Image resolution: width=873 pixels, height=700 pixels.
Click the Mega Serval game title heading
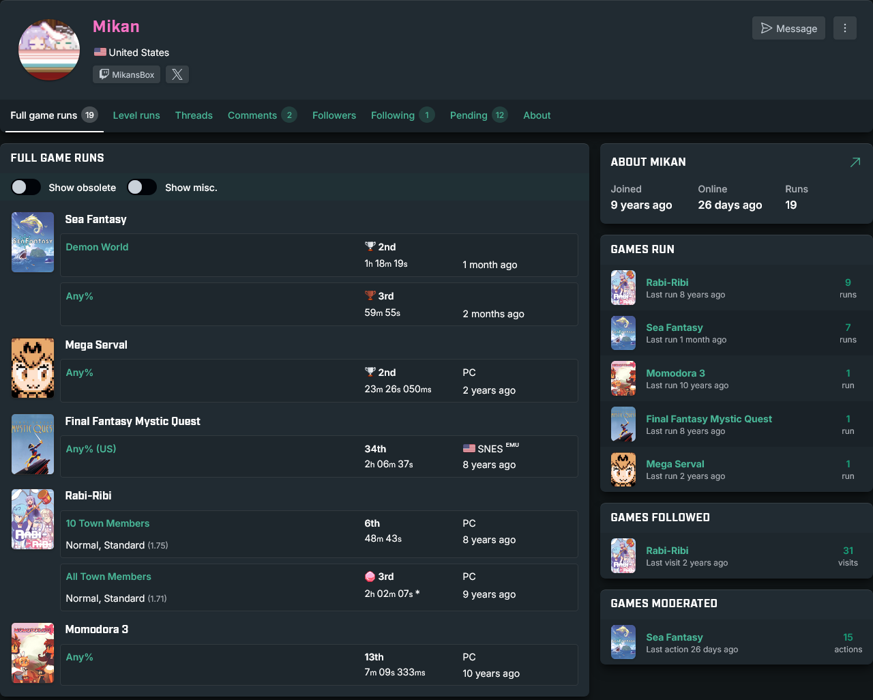pyautogui.click(x=96, y=345)
